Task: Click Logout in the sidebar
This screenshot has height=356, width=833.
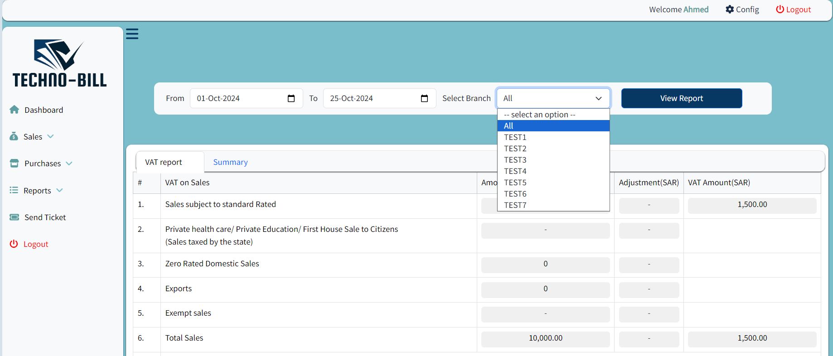Action: [x=36, y=244]
